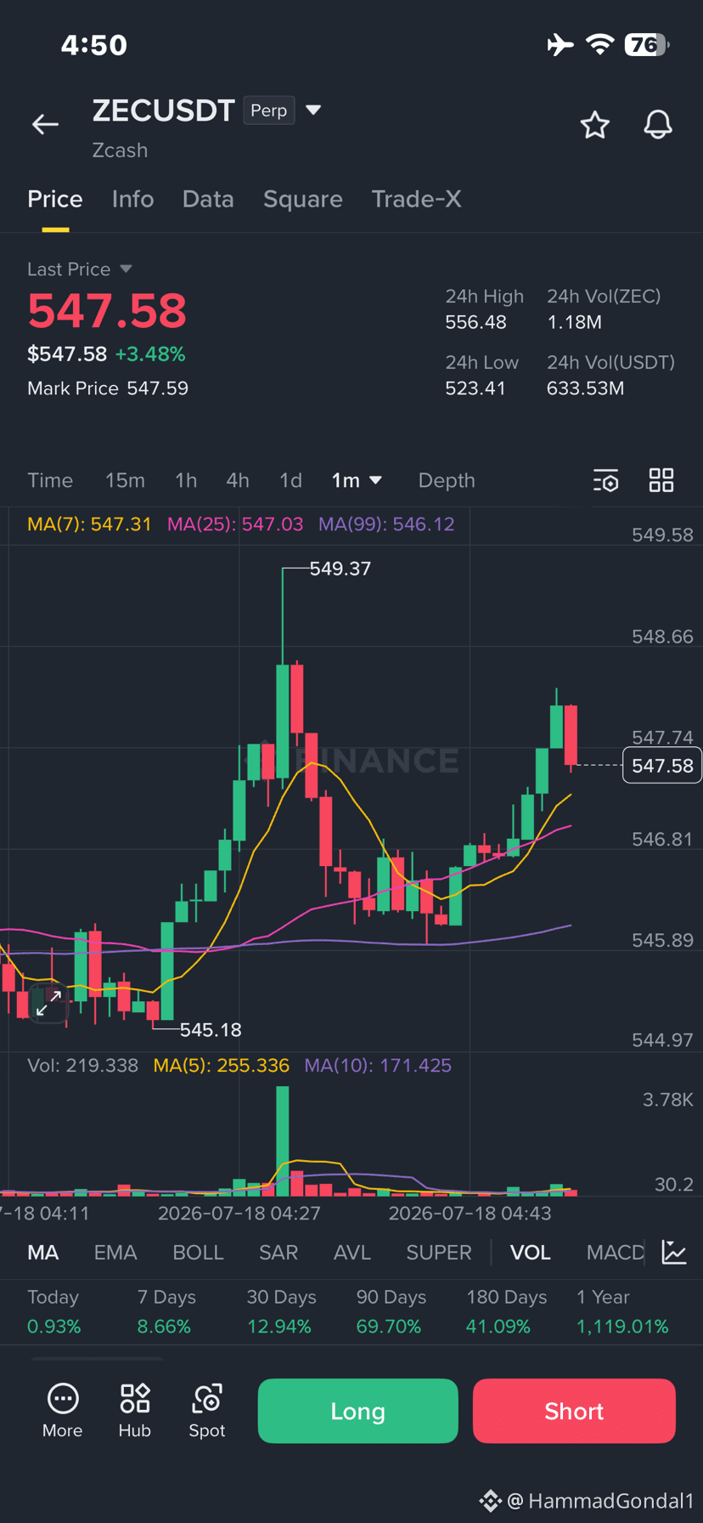Expand chart to fullscreen with arrows icon
The height and width of the screenshot is (1523, 703).
tap(48, 1003)
